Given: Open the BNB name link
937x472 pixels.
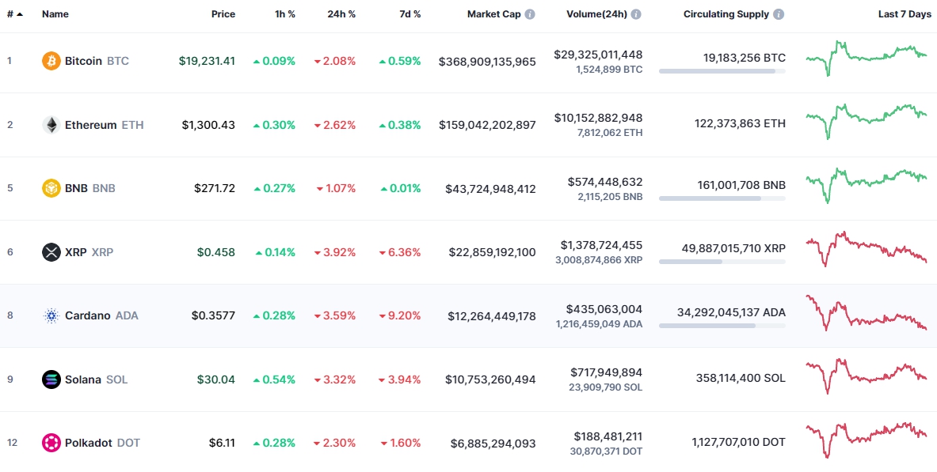Looking at the screenshot, I should 90,188.
